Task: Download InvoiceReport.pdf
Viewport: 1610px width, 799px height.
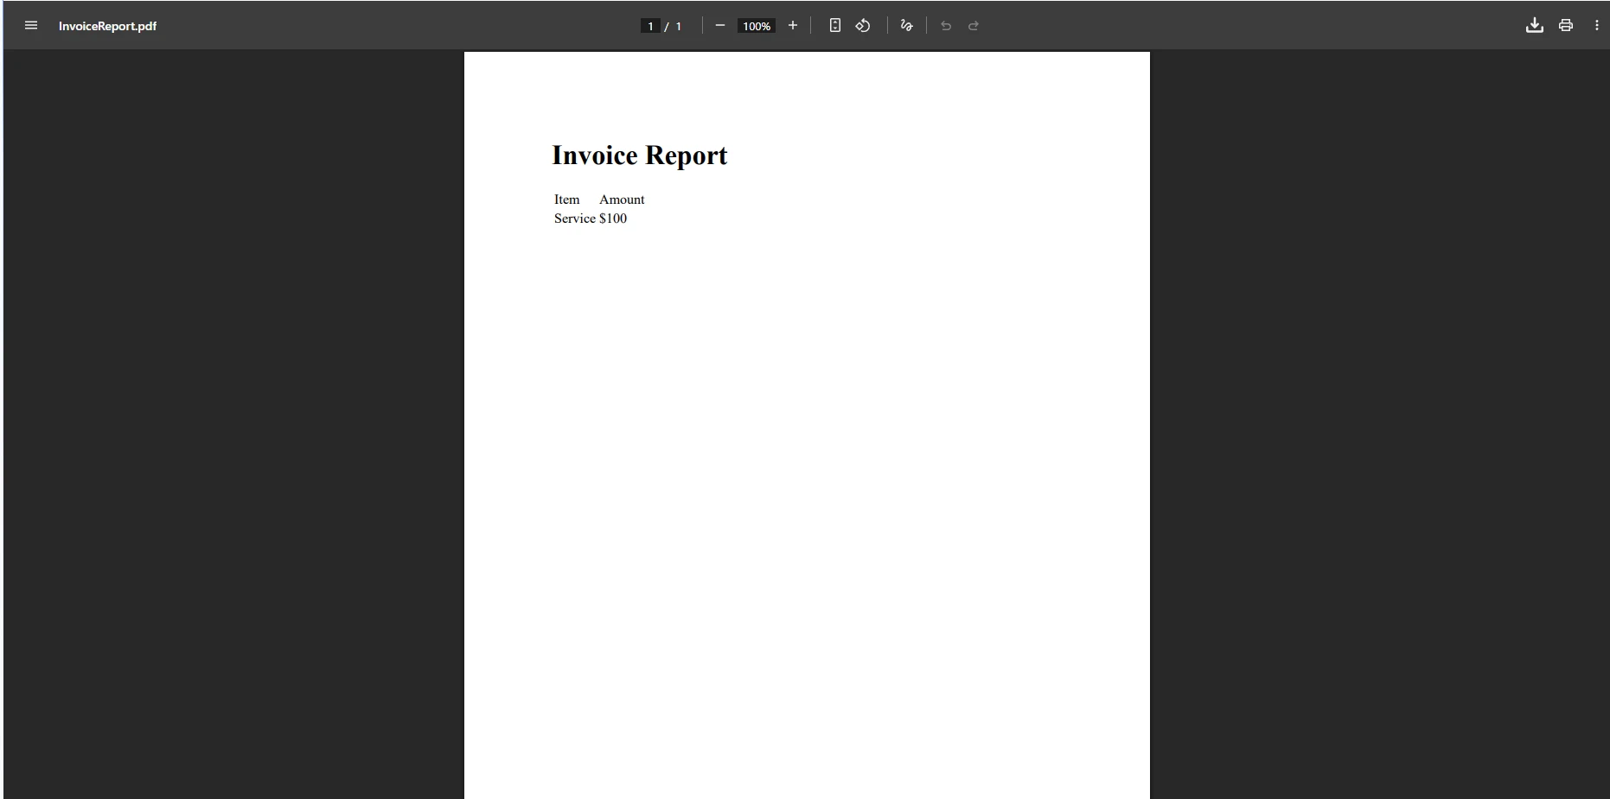Action: pyautogui.click(x=1535, y=25)
